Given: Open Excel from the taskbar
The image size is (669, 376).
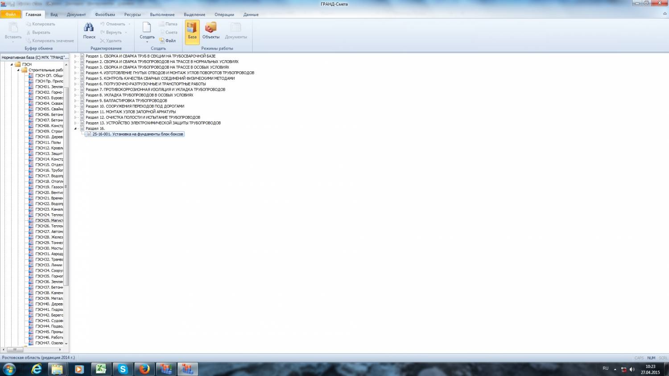Looking at the screenshot, I should coord(101,369).
